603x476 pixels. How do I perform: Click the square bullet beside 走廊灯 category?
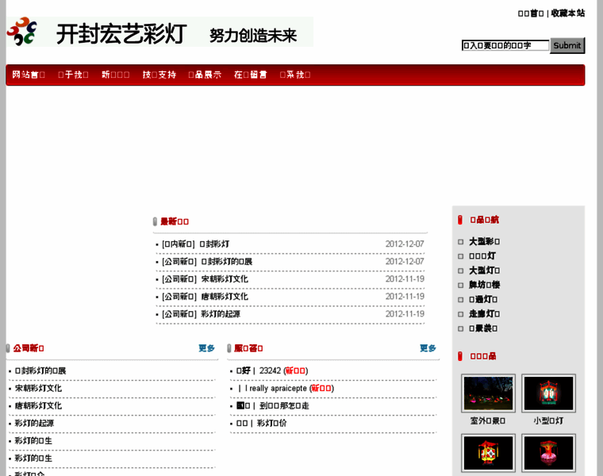pos(461,314)
